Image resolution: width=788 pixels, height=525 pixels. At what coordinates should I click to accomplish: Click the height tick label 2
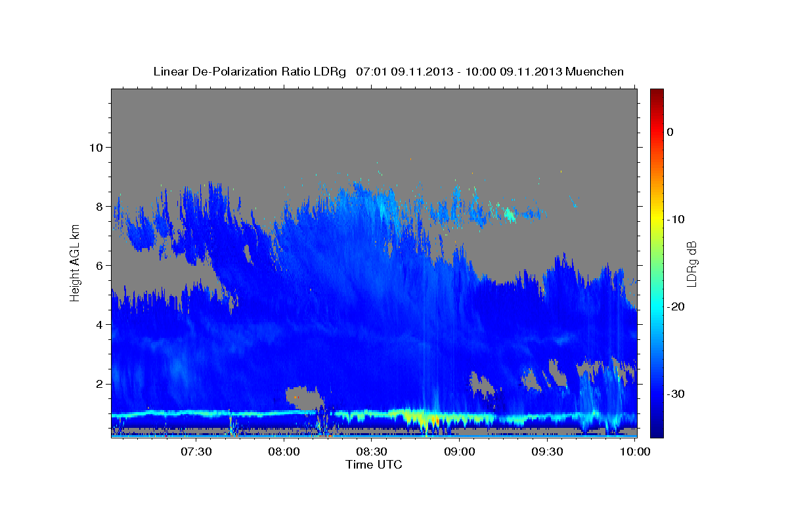click(100, 383)
